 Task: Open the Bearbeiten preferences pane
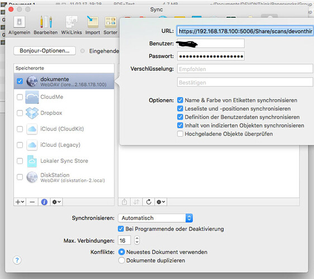(45, 26)
